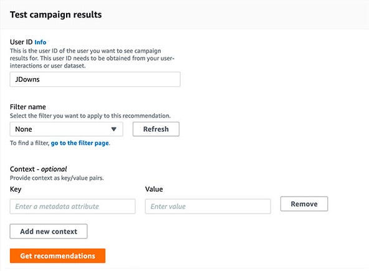Click the Refresh button next to filter dropdown

[x=156, y=129]
